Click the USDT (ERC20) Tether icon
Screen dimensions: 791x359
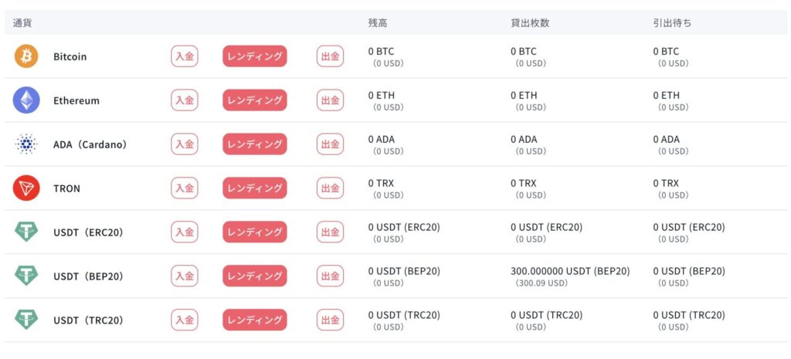point(26,232)
